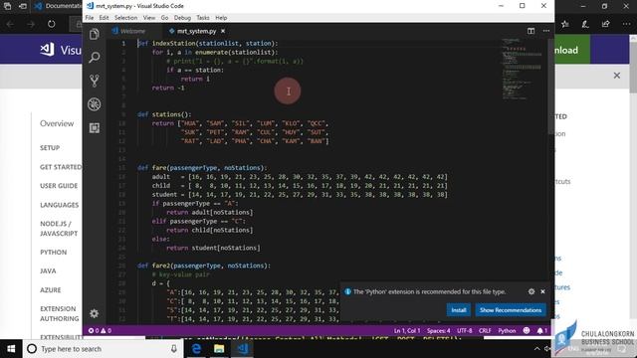
Task: Open the notifications bell in status bar
Action: click(541, 331)
